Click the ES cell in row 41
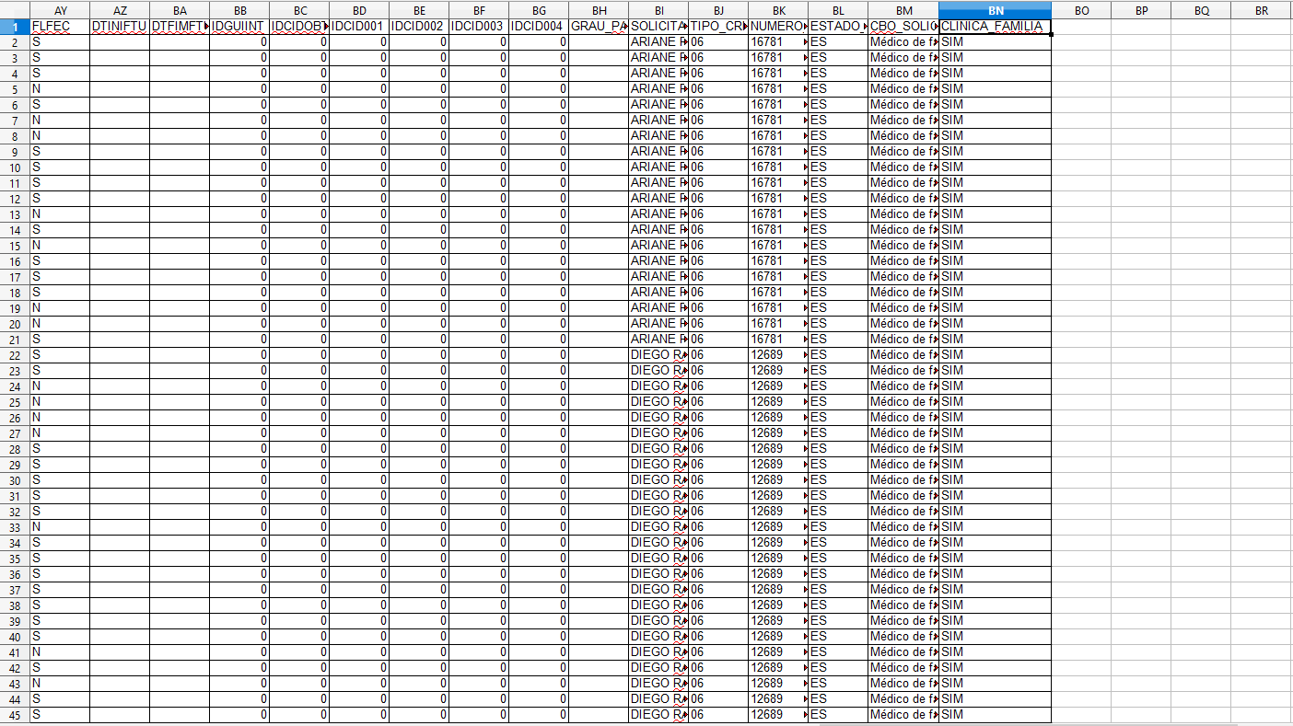The image size is (1293, 726). pos(838,652)
